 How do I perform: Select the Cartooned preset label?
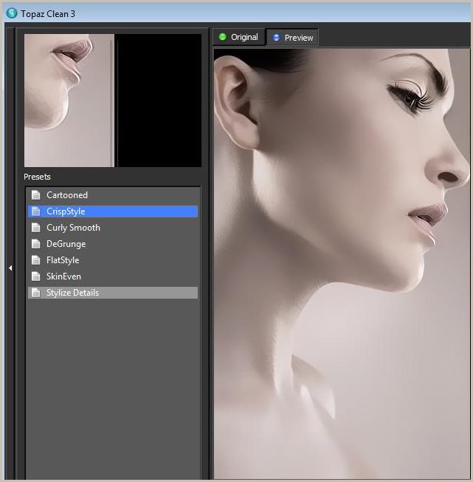point(67,195)
